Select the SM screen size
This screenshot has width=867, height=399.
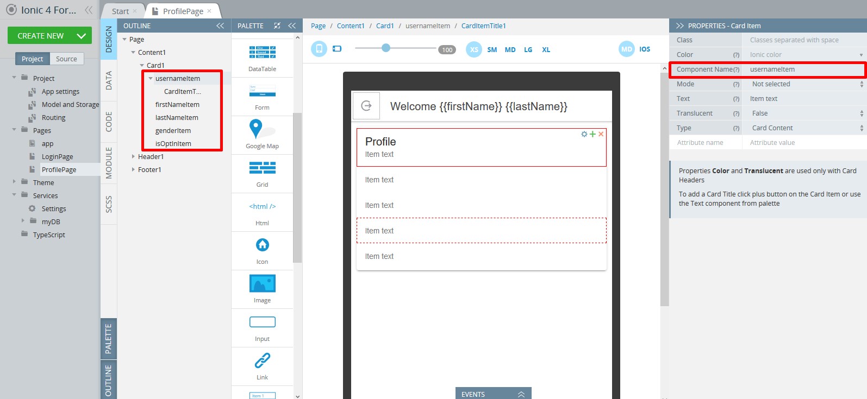(492, 49)
